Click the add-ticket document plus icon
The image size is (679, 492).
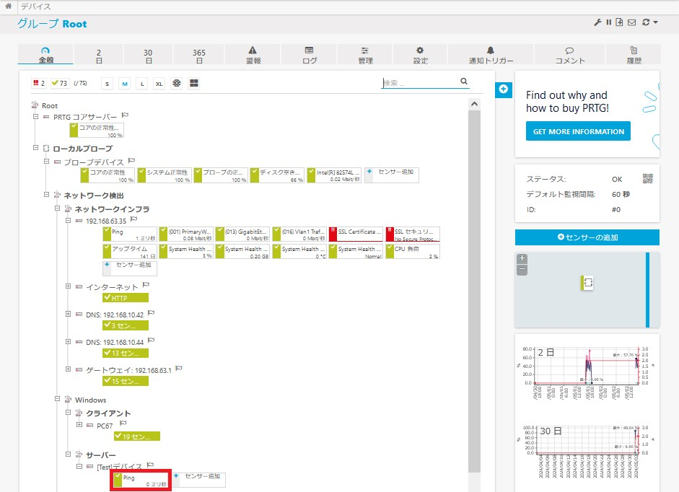point(619,22)
